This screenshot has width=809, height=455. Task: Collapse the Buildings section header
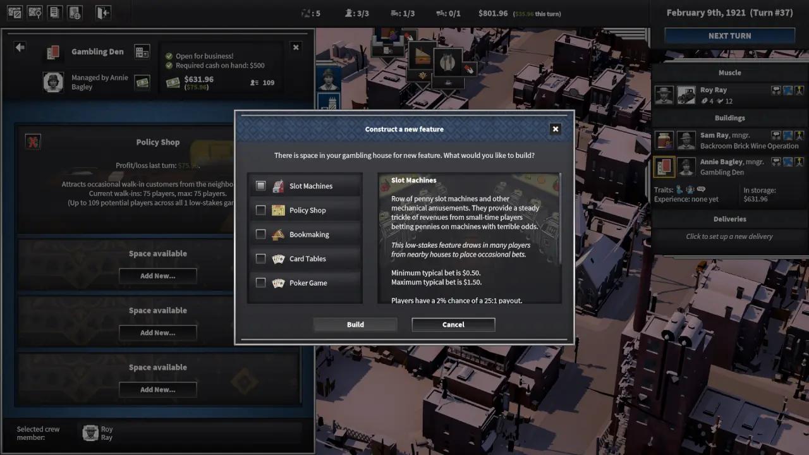pyautogui.click(x=729, y=118)
